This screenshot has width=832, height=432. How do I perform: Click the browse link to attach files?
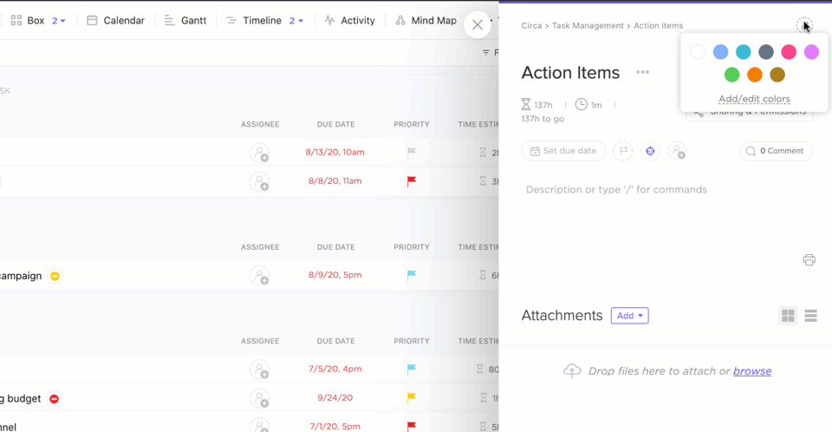point(751,371)
